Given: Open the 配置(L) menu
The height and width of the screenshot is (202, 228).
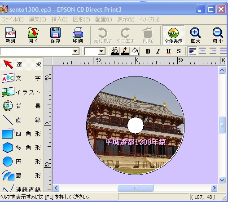Looking at the screenshot, I should pos(103,19).
